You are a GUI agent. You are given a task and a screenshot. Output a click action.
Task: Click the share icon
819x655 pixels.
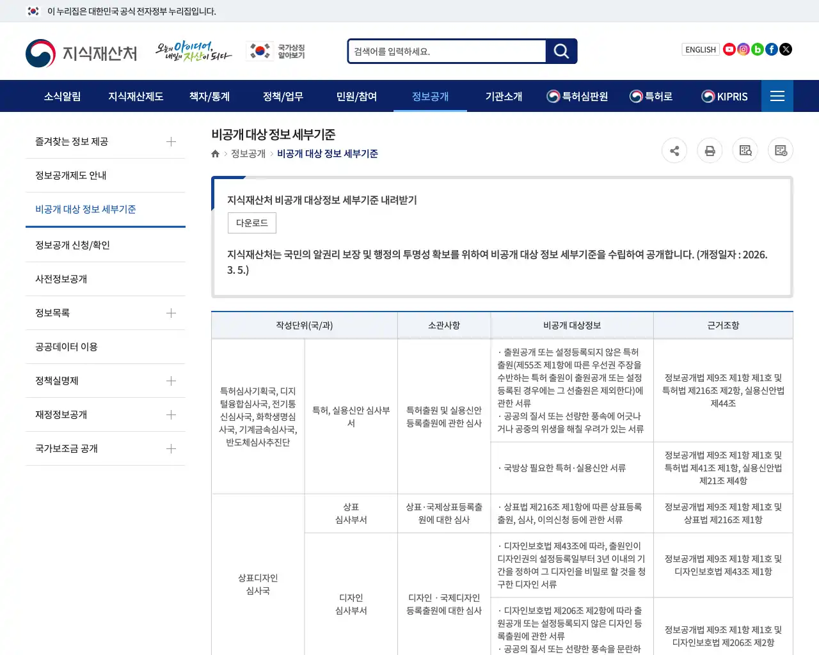coord(674,150)
